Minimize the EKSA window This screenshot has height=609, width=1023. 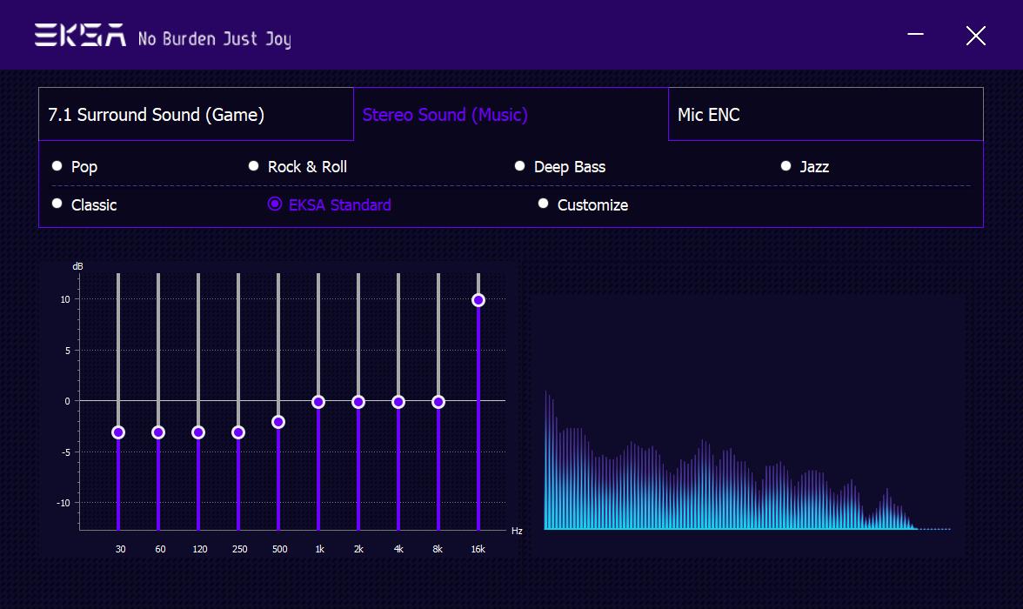[x=915, y=35]
